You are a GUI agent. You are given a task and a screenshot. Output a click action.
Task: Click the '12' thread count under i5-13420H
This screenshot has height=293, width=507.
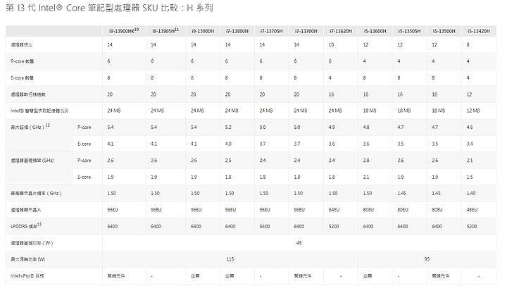point(469,94)
